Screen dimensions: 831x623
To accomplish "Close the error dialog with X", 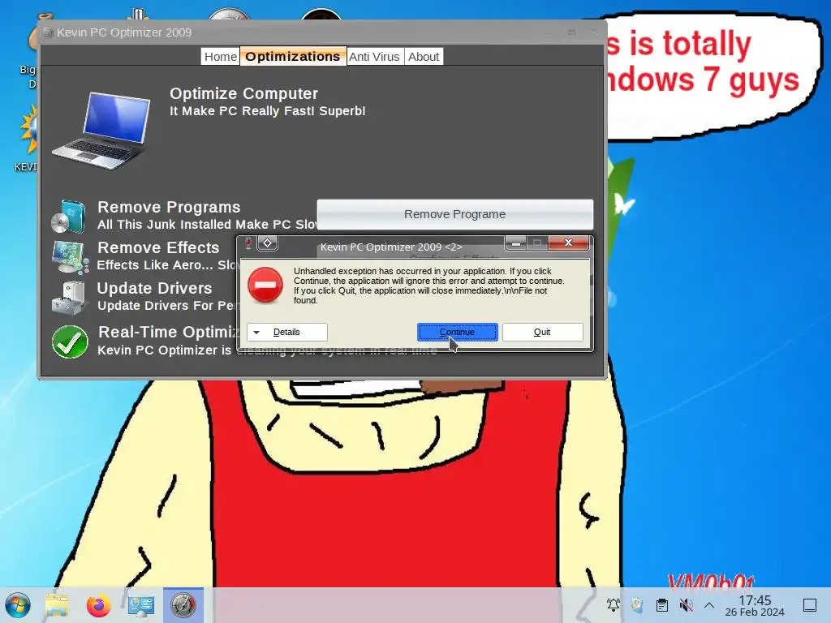I will pos(568,243).
